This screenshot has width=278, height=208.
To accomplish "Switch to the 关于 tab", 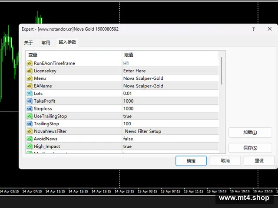I will tap(29, 42).
